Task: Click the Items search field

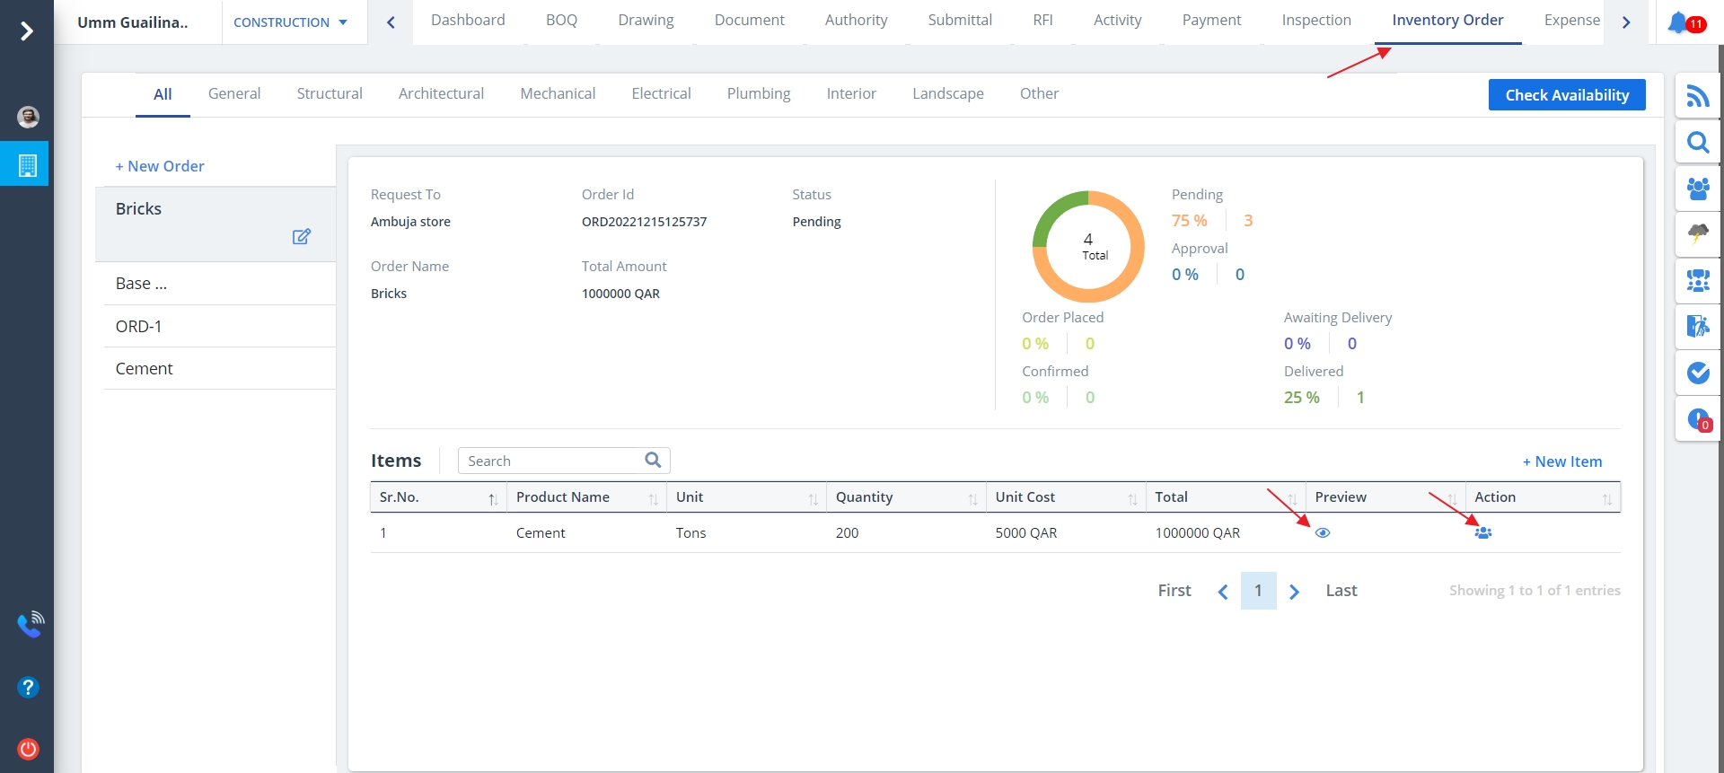Action: coord(552,461)
